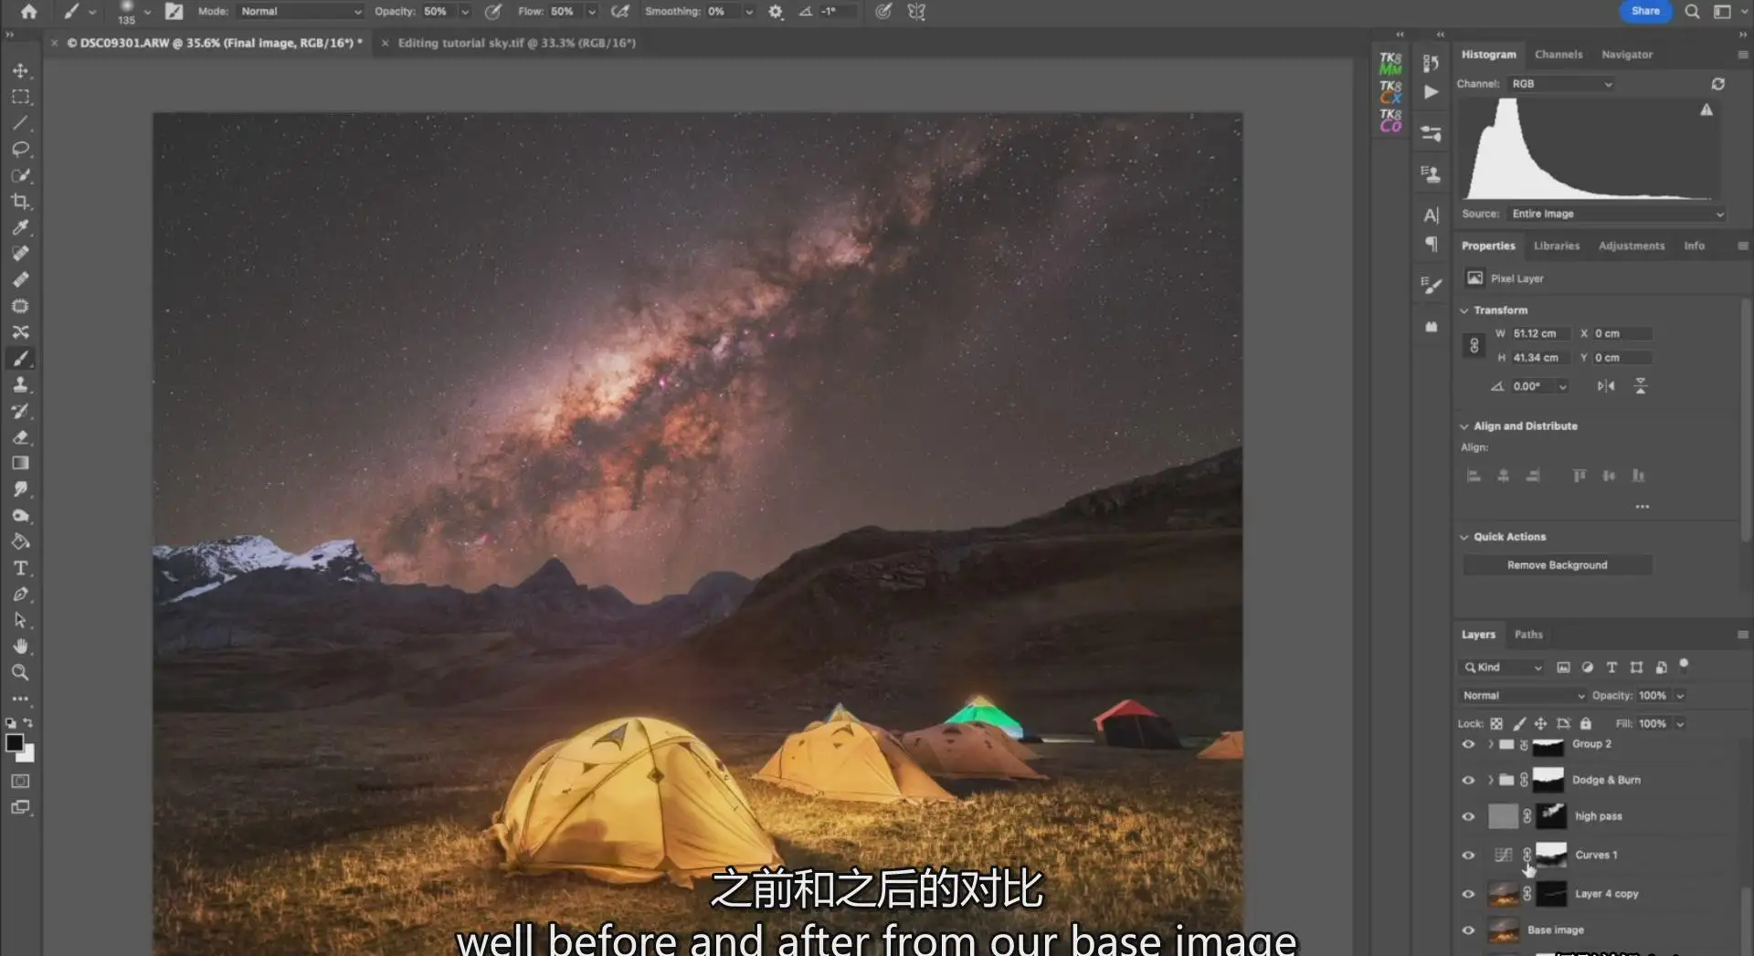Refresh the histogram with the refresh icon
Viewport: 1754px width, 956px height.
[x=1717, y=84]
